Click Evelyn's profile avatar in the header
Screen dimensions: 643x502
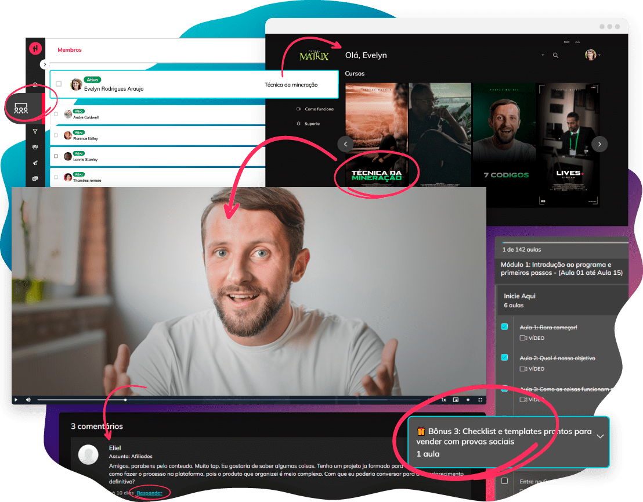point(590,55)
